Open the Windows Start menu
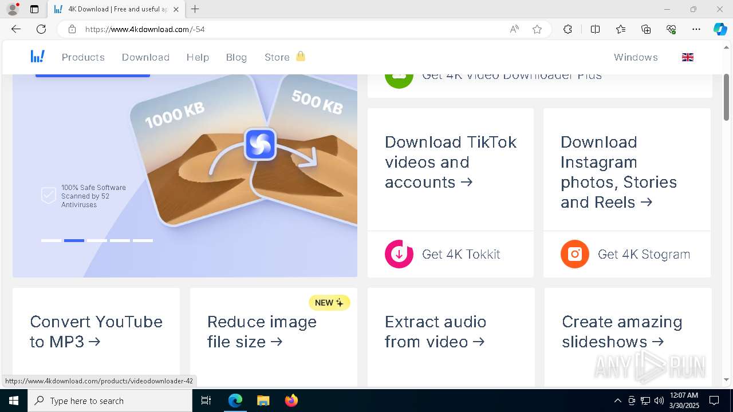733x412 pixels. (x=14, y=401)
